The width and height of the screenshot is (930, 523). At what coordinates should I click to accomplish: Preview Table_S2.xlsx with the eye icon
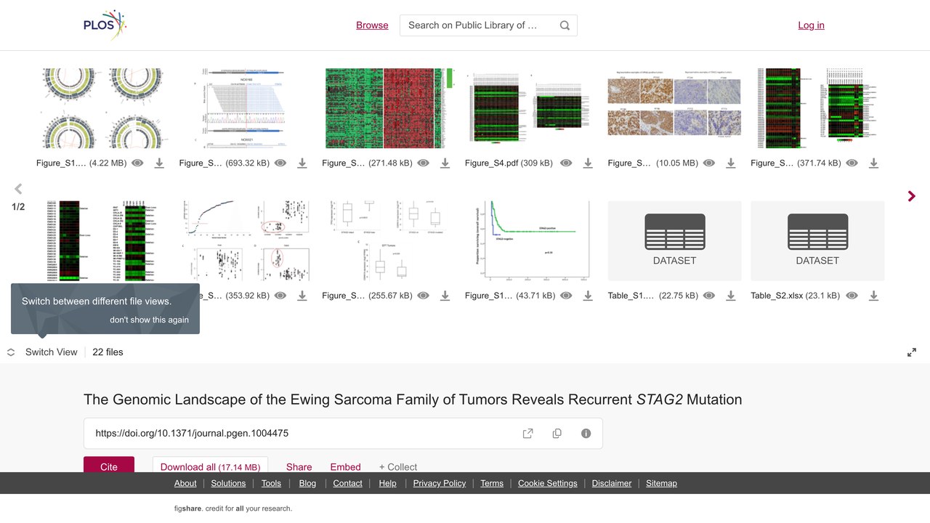tap(852, 296)
